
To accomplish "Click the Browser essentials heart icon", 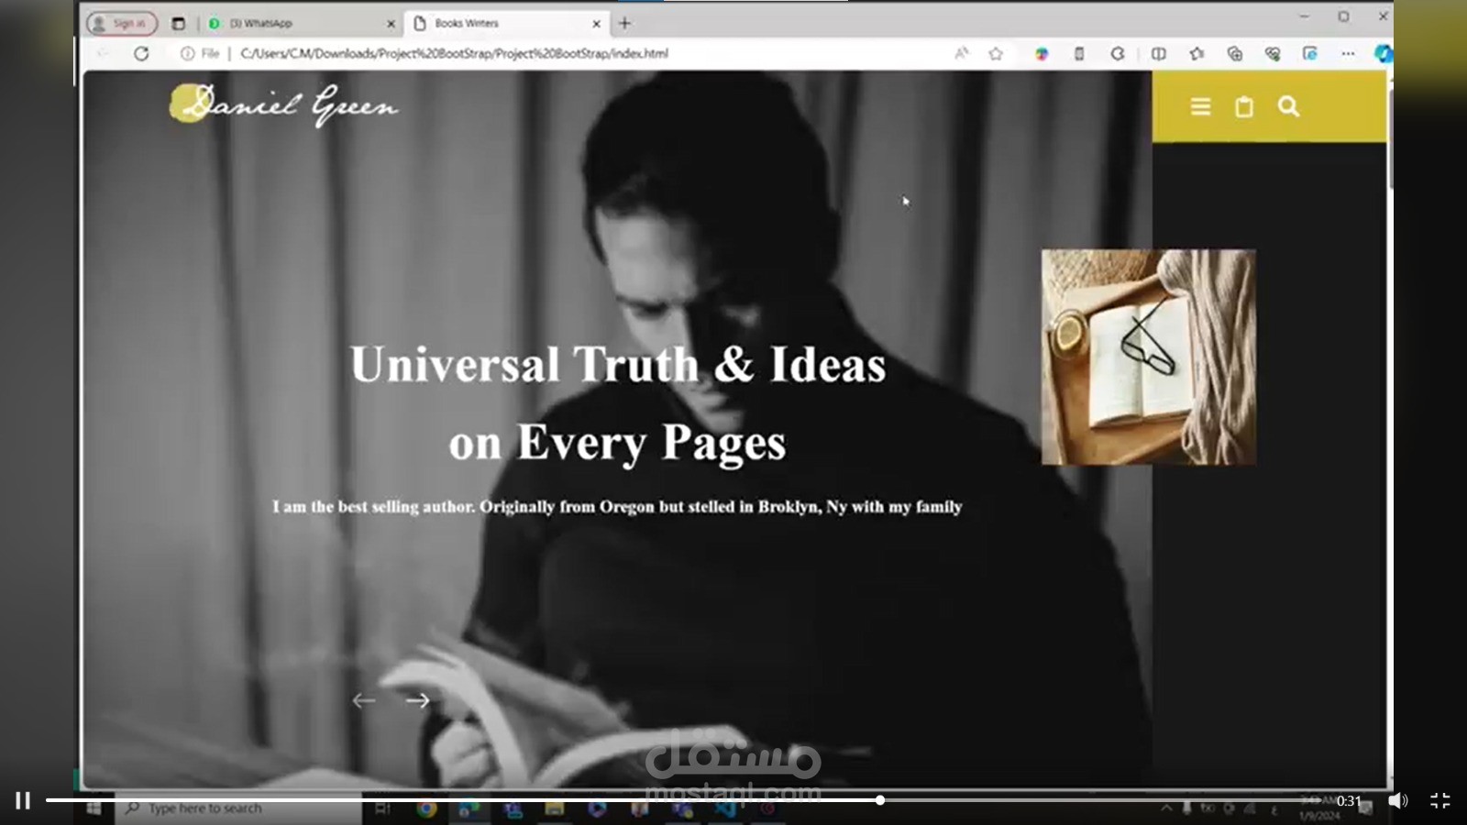I will (x=1273, y=53).
